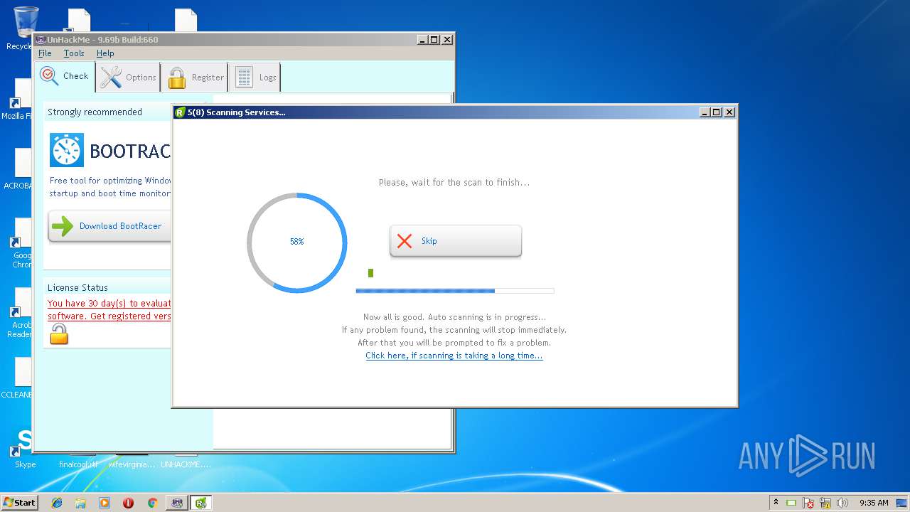Image resolution: width=910 pixels, height=512 pixels.
Task: Switch to the Register tab
Action: pyautogui.click(x=194, y=77)
